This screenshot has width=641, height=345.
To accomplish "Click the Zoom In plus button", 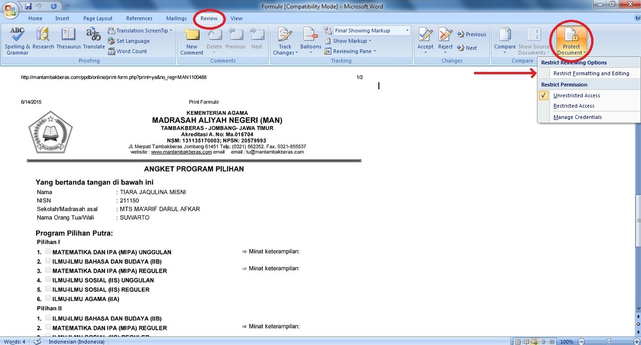I will click(x=636, y=342).
